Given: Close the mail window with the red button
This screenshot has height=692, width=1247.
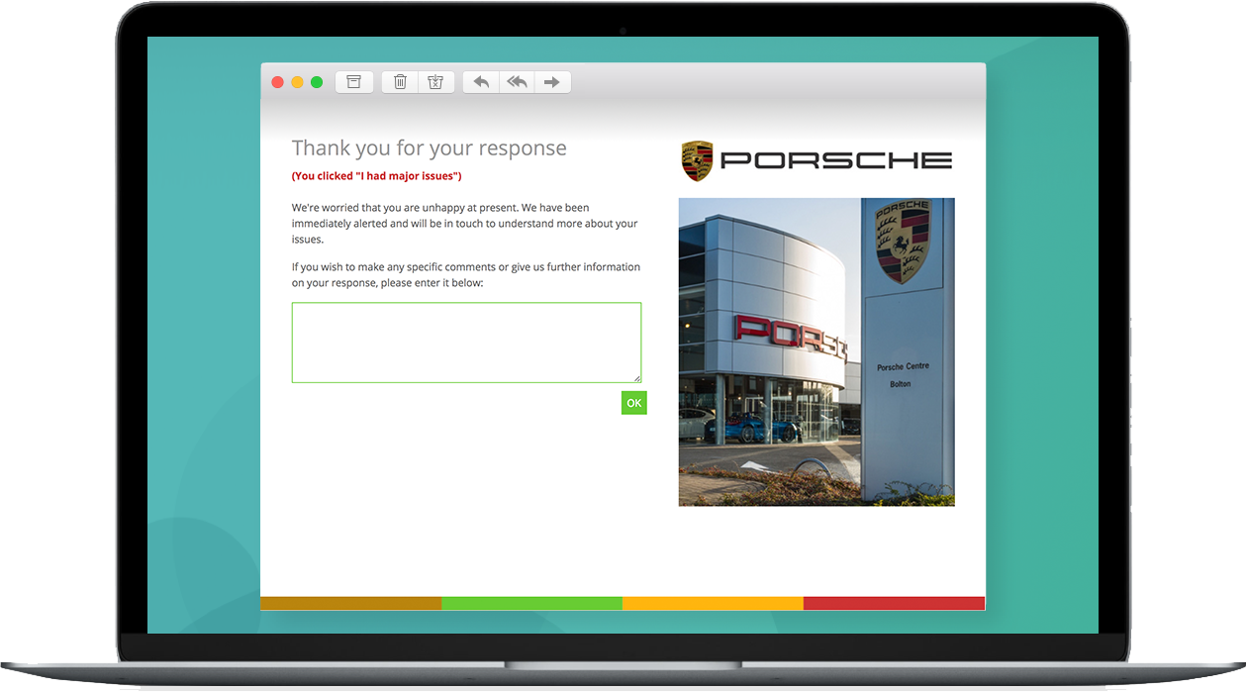Looking at the screenshot, I should pyautogui.click(x=278, y=82).
